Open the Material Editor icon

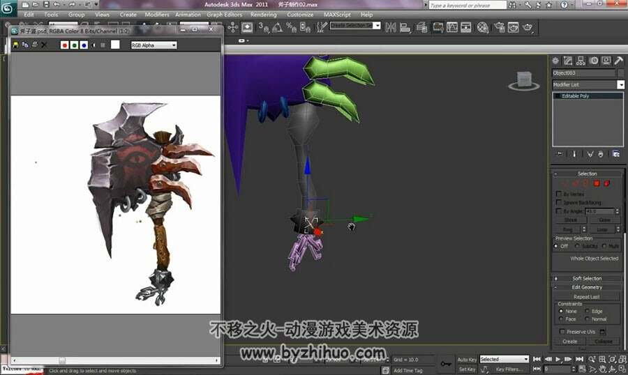point(483,27)
